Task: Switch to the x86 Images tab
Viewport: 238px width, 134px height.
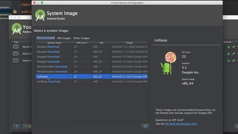Action: point(64,38)
